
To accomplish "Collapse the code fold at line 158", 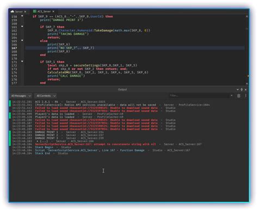I will (22, 16).
